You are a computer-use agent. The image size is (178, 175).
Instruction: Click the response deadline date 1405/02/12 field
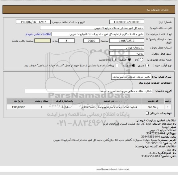pyautogui.click(x=127, y=41)
